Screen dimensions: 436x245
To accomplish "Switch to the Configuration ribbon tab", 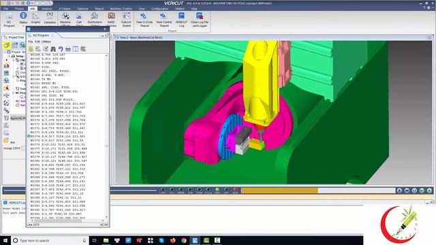I will coord(160,9).
